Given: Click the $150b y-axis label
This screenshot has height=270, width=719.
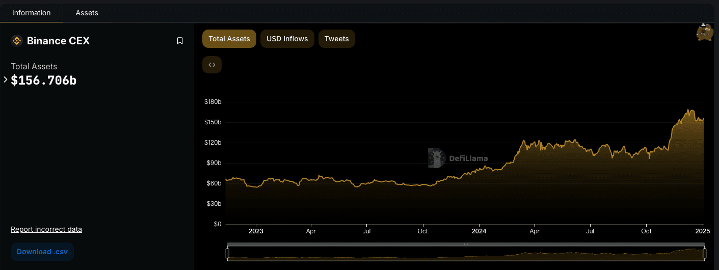Looking at the screenshot, I should coord(213,122).
